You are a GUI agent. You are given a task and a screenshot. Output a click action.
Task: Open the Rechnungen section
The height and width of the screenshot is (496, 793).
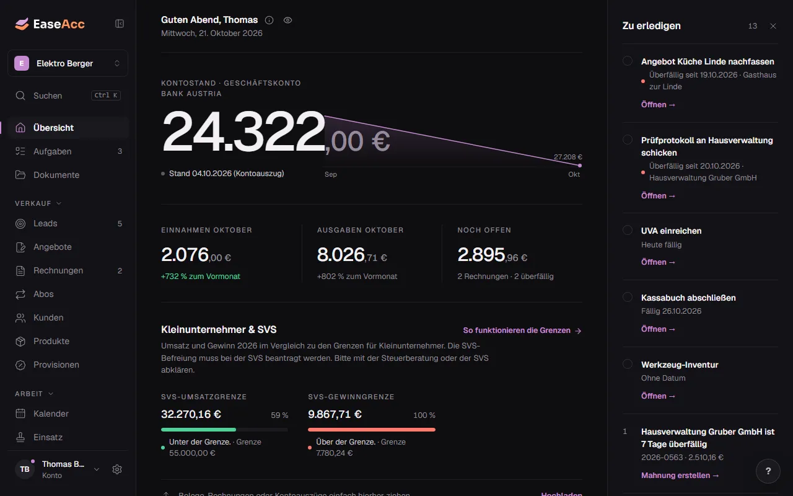[x=68, y=270]
